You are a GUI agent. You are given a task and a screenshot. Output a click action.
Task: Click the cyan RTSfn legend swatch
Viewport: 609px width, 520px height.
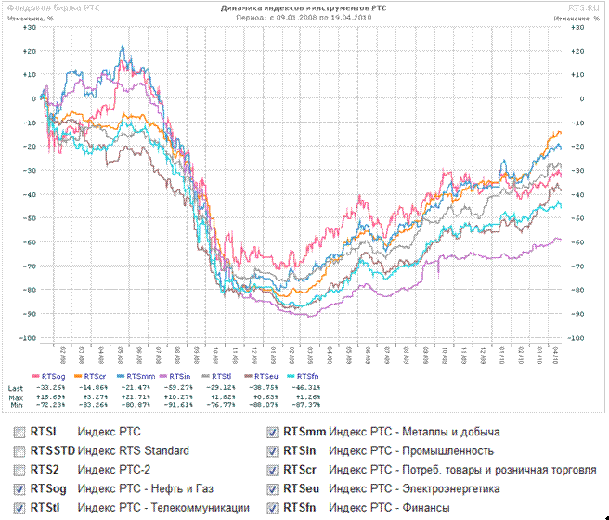(x=291, y=376)
